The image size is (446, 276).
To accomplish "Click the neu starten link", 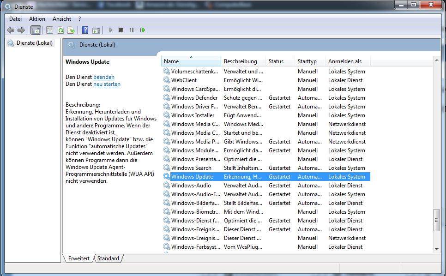I will point(107,84).
